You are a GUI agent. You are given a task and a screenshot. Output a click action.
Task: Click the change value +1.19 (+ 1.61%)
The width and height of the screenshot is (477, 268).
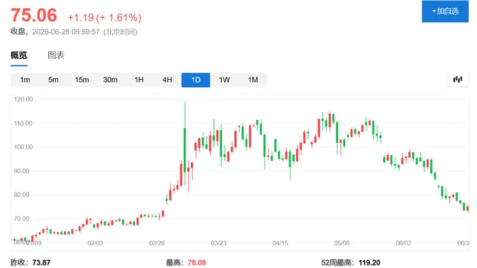104,18
